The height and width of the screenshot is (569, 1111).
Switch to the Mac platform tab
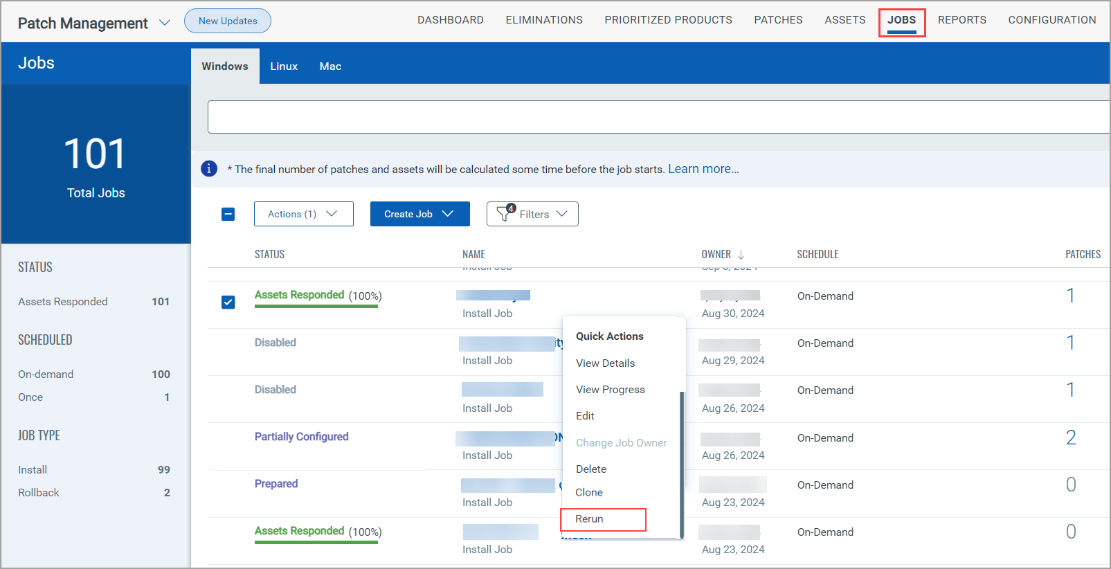(330, 66)
